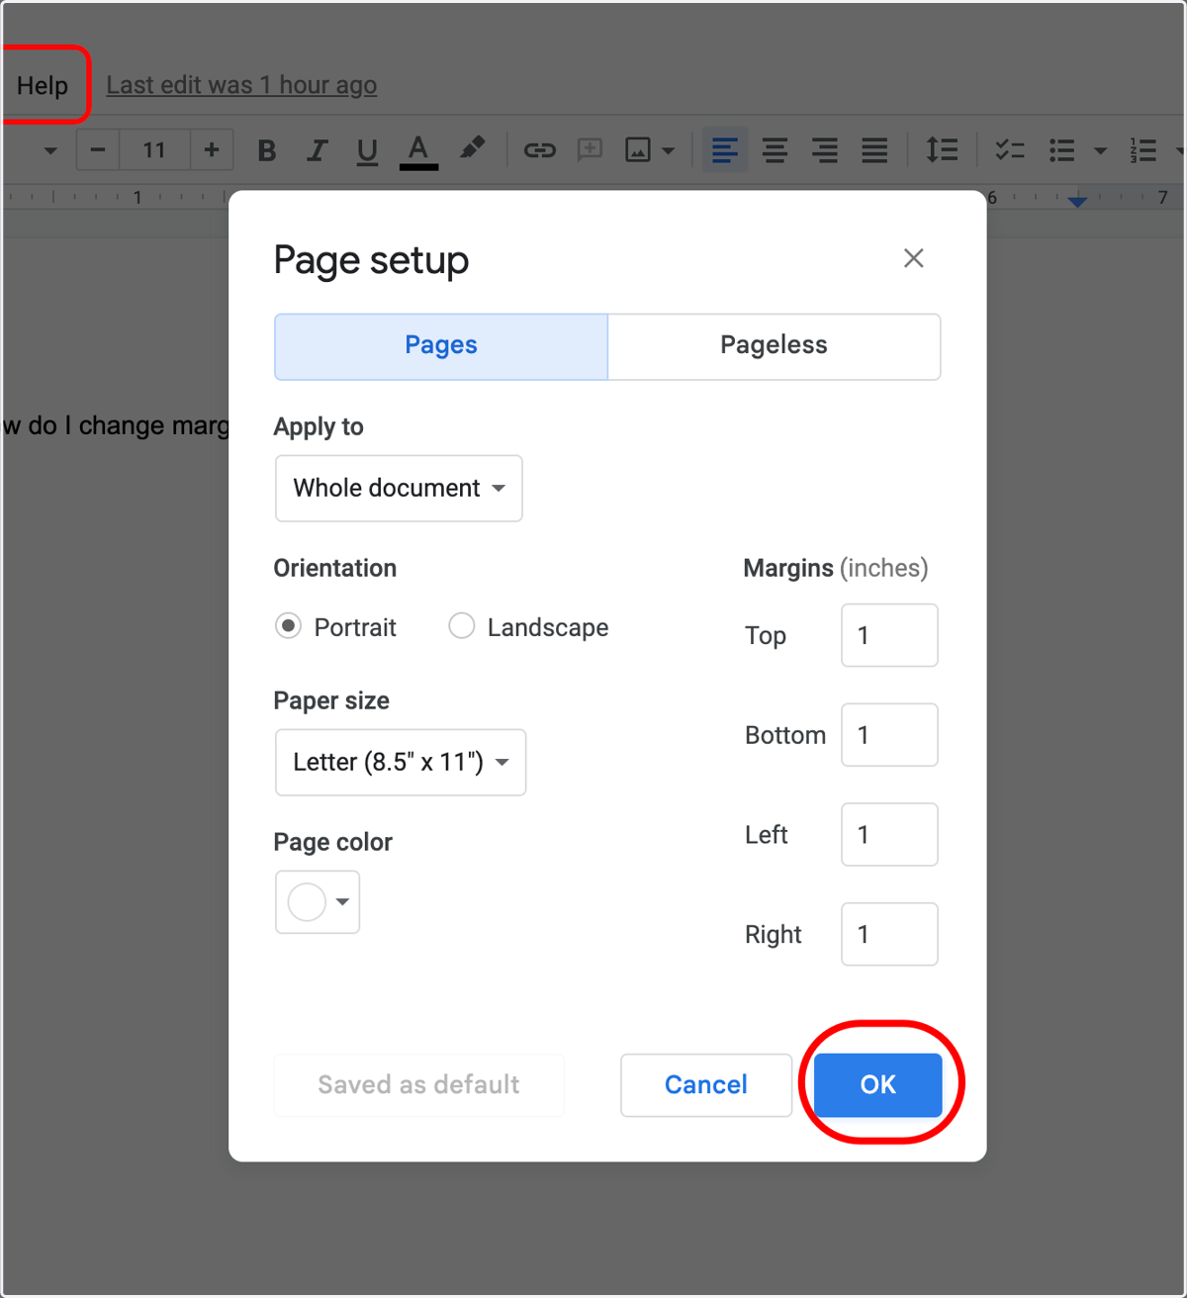The image size is (1187, 1298).
Task: Close the Page setup dialog
Action: pyautogui.click(x=914, y=258)
